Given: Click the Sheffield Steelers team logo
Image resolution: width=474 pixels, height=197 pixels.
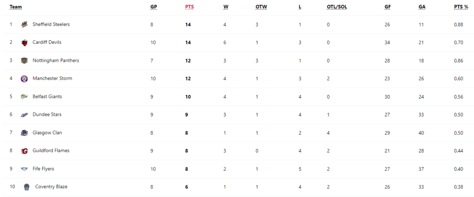Looking at the screenshot, I should [x=24, y=24].
